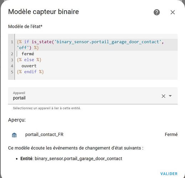Click line number 4 in the gutter
This screenshot has height=178, width=185.
tap(12, 66)
